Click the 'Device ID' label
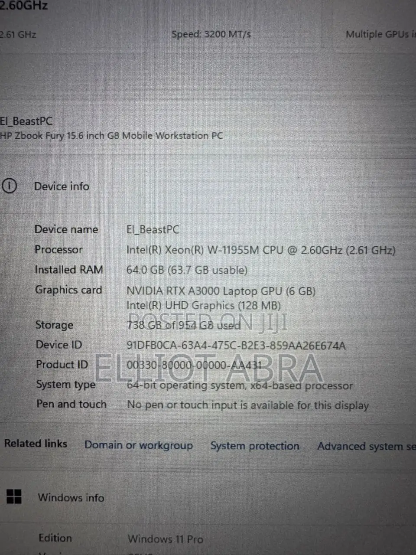The image size is (416, 555). click(x=59, y=345)
